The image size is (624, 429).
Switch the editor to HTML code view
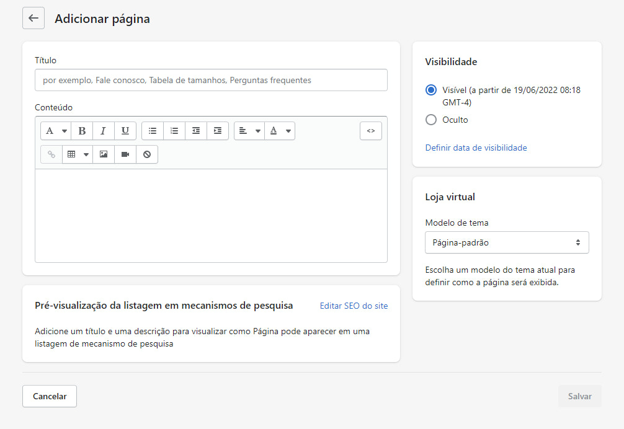(x=371, y=131)
